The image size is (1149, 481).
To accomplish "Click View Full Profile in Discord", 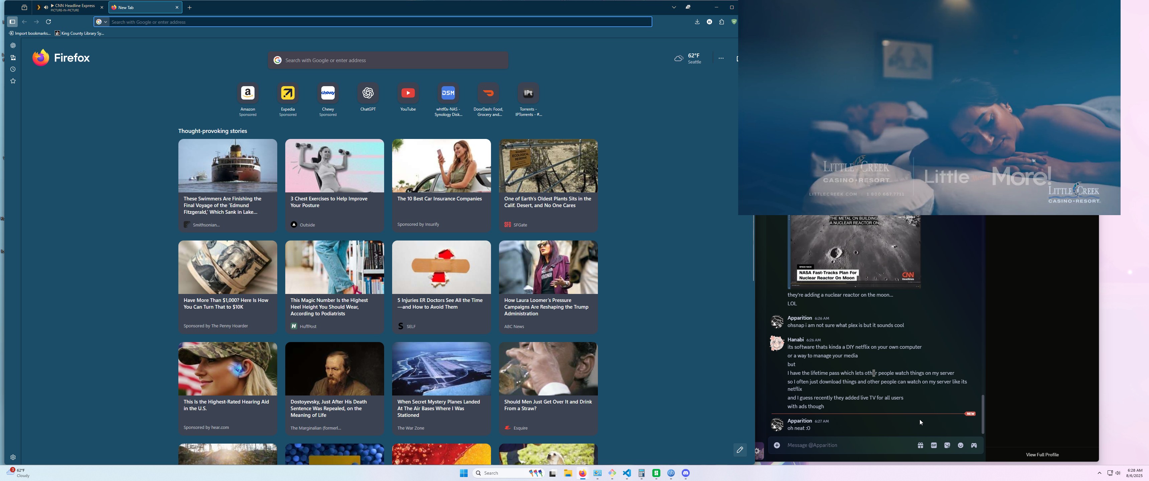I will tap(1042, 455).
